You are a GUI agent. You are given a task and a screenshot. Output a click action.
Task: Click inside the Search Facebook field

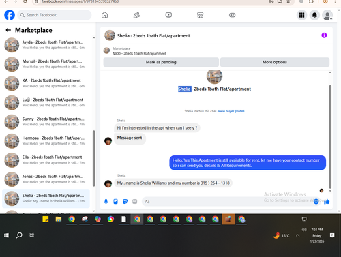[x=55, y=15]
